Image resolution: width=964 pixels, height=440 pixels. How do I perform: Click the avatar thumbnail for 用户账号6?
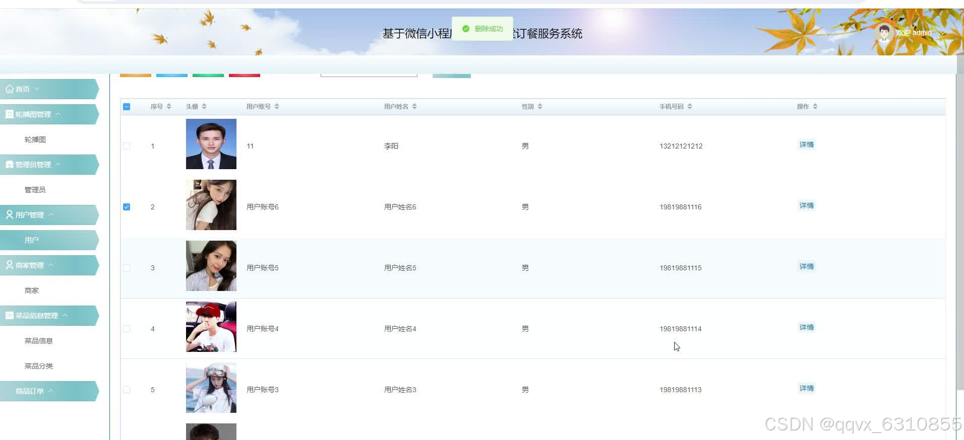pyautogui.click(x=211, y=205)
